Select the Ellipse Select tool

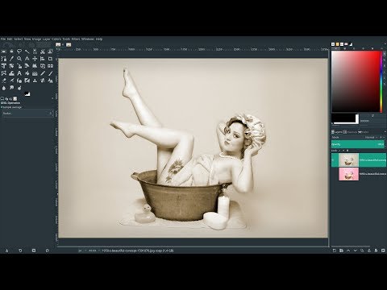(x=11, y=52)
